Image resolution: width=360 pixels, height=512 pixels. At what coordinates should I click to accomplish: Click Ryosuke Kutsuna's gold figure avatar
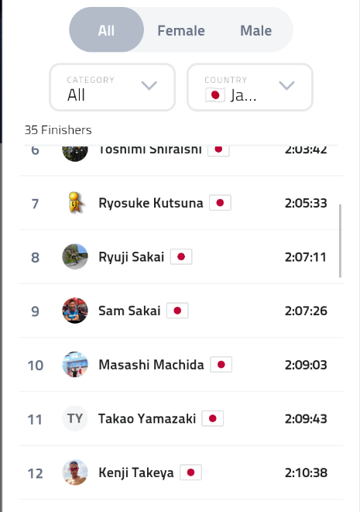pos(75,203)
